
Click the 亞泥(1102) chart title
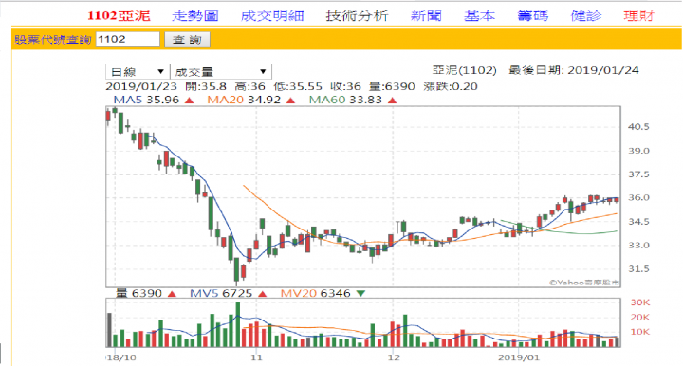click(x=464, y=70)
